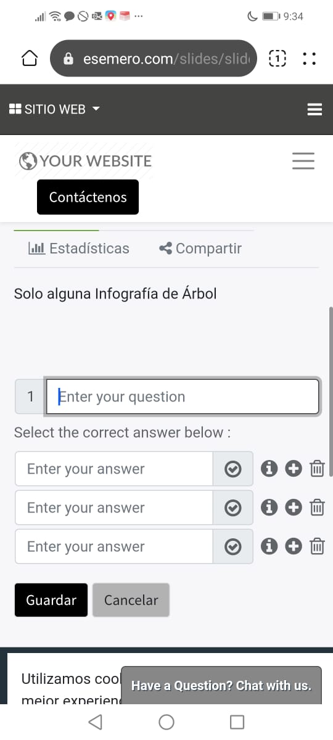Click the Cancelar button

[131, 600]
